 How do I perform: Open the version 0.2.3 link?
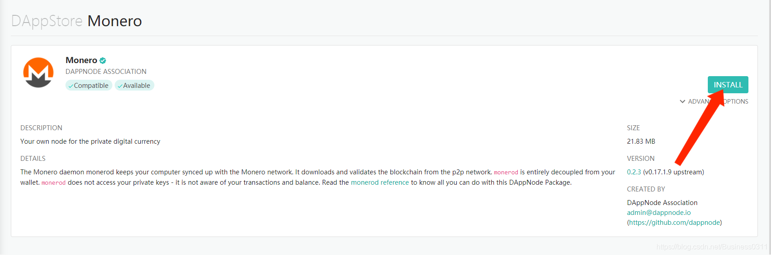[x=634, y=172]
